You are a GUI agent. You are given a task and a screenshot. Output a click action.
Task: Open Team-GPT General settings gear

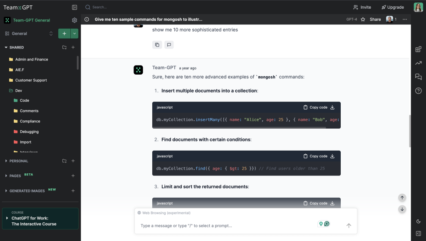click(x=74, y=20)
